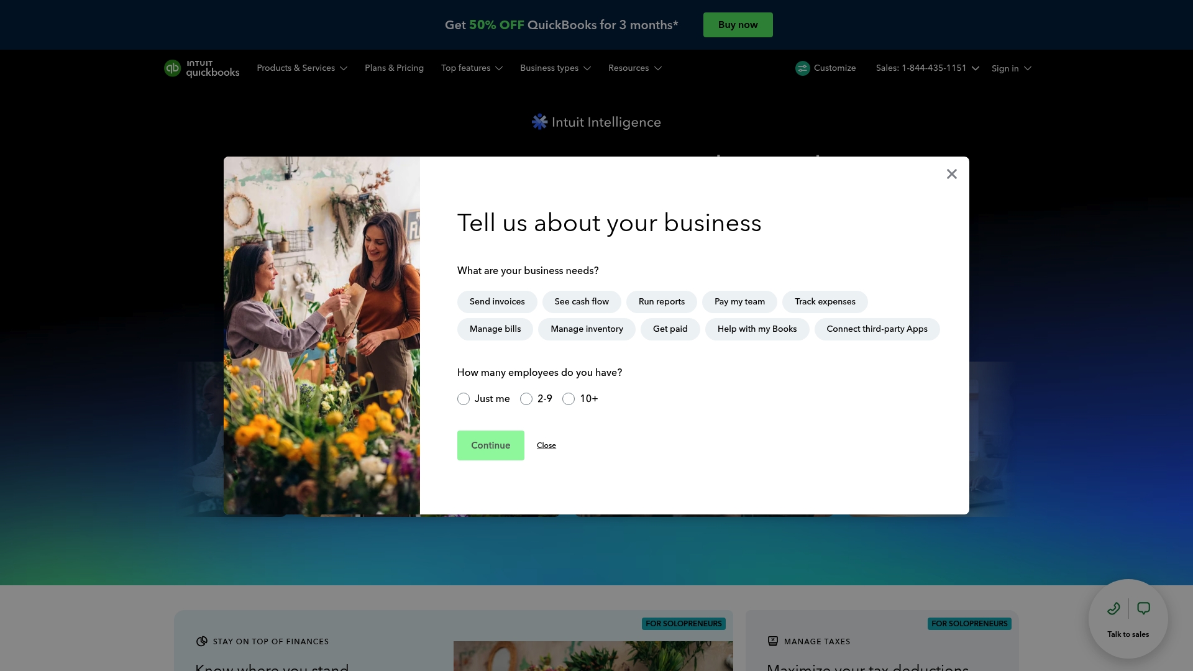The width and height of the screenshot is (1193, 671).
Task: Toggle the Pay my team chip
Action: pyautogui.click(x=739, y=302)
